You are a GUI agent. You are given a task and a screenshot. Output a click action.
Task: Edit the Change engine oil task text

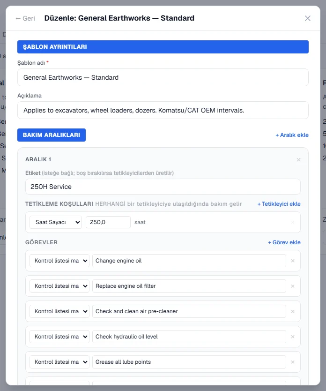pos(189,261)
